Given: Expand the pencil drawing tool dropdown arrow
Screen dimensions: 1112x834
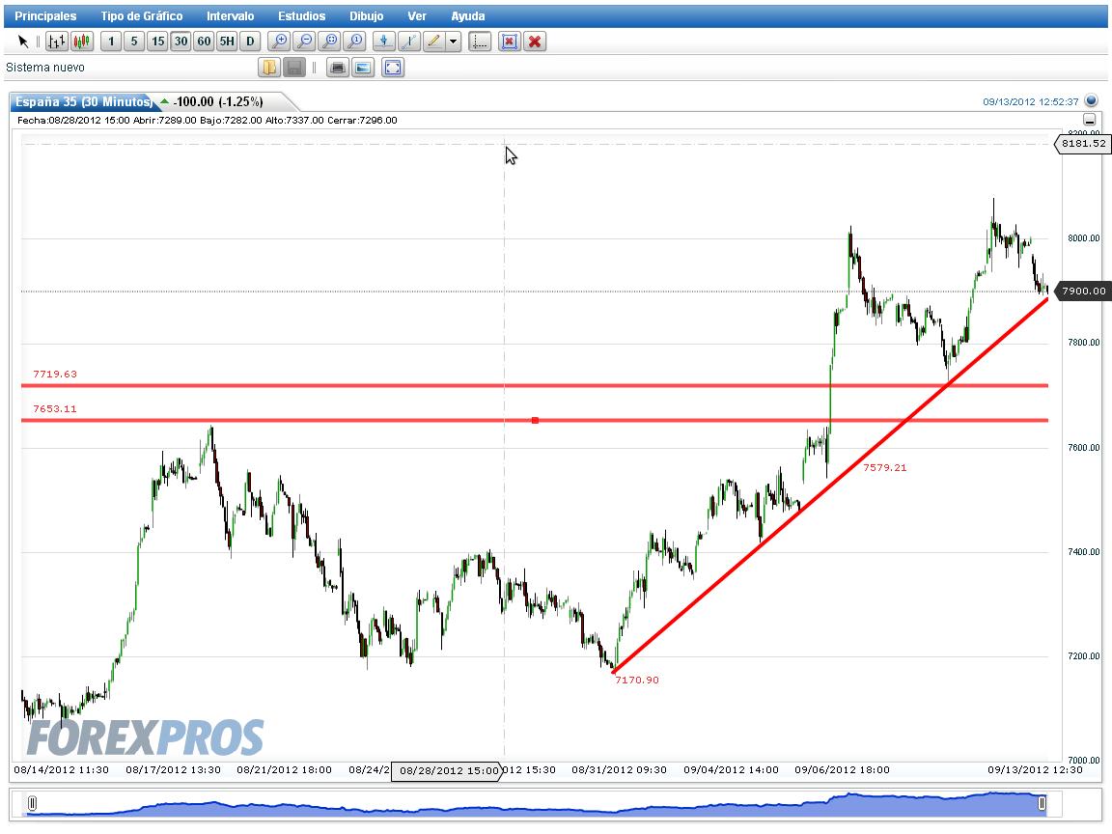Looking at the screenshot, I should (x=453, y=42).
